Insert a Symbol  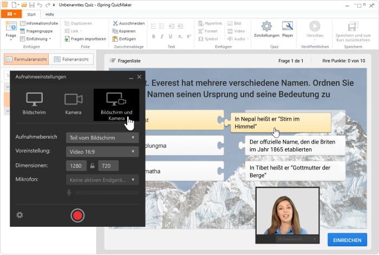[208, 39]
